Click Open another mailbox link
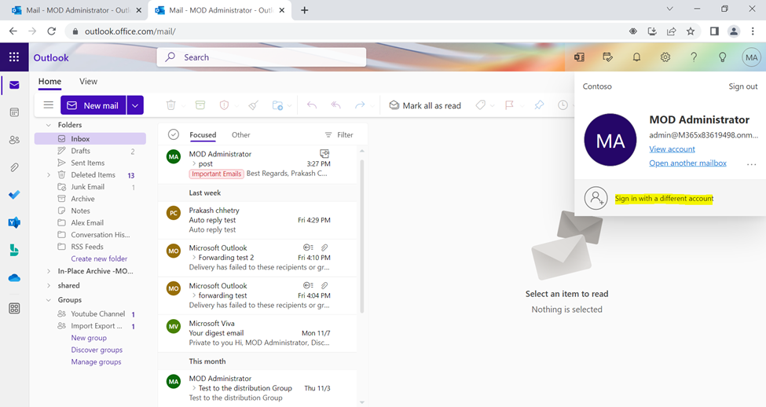This screenshot has height=407, width=766. (x=687, y=163)
